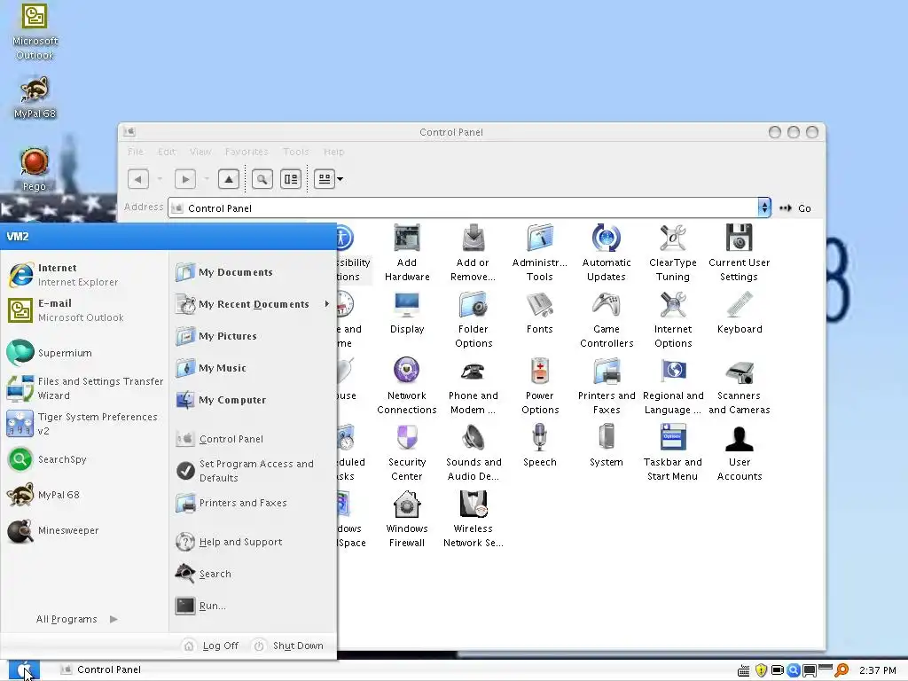Open Speech icon
908x681 pixels.
click(x=540, y=446)
